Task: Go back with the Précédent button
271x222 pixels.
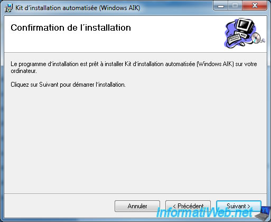Action: 188,206
